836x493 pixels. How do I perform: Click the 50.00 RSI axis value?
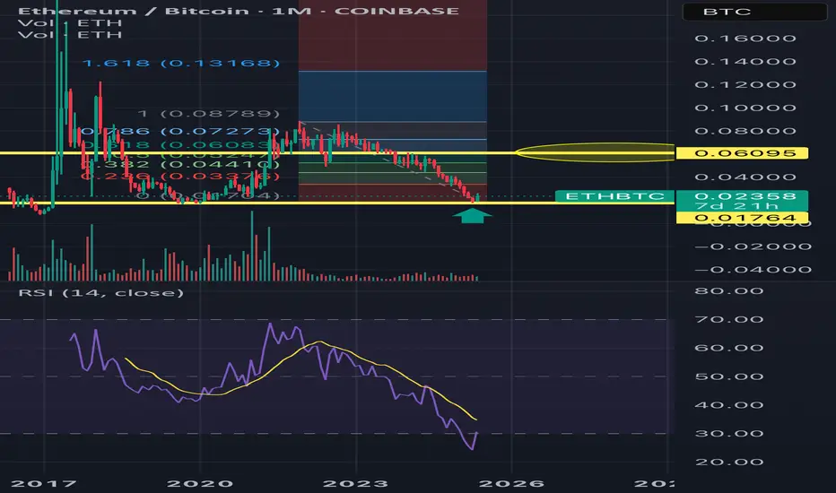click(729, 376)
